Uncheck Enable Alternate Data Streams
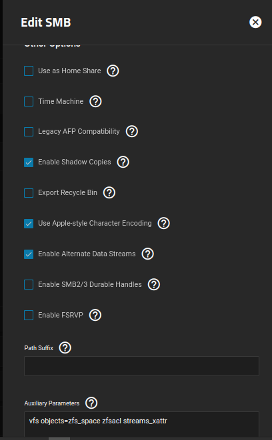Screen dimensions: 272x440 (29, 254)
